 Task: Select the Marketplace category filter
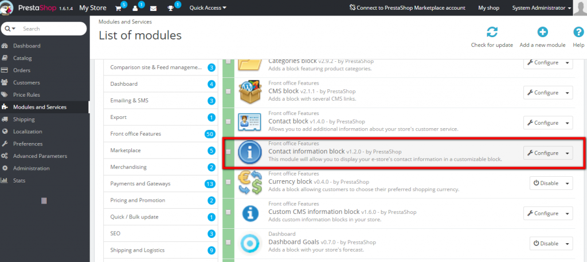coord(161,150)
